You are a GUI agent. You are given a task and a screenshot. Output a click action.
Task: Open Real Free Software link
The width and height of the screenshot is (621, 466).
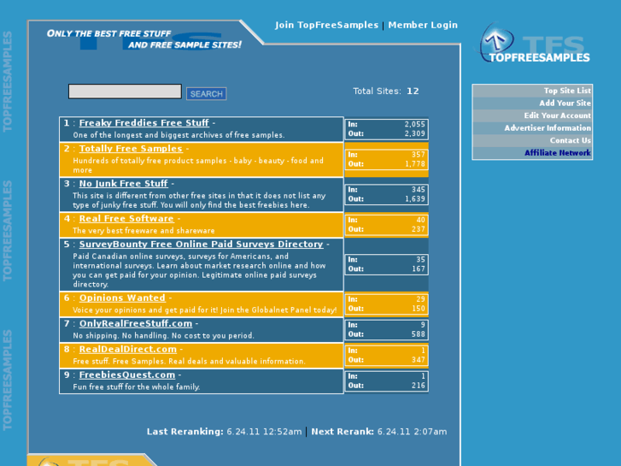coord(126,219)
